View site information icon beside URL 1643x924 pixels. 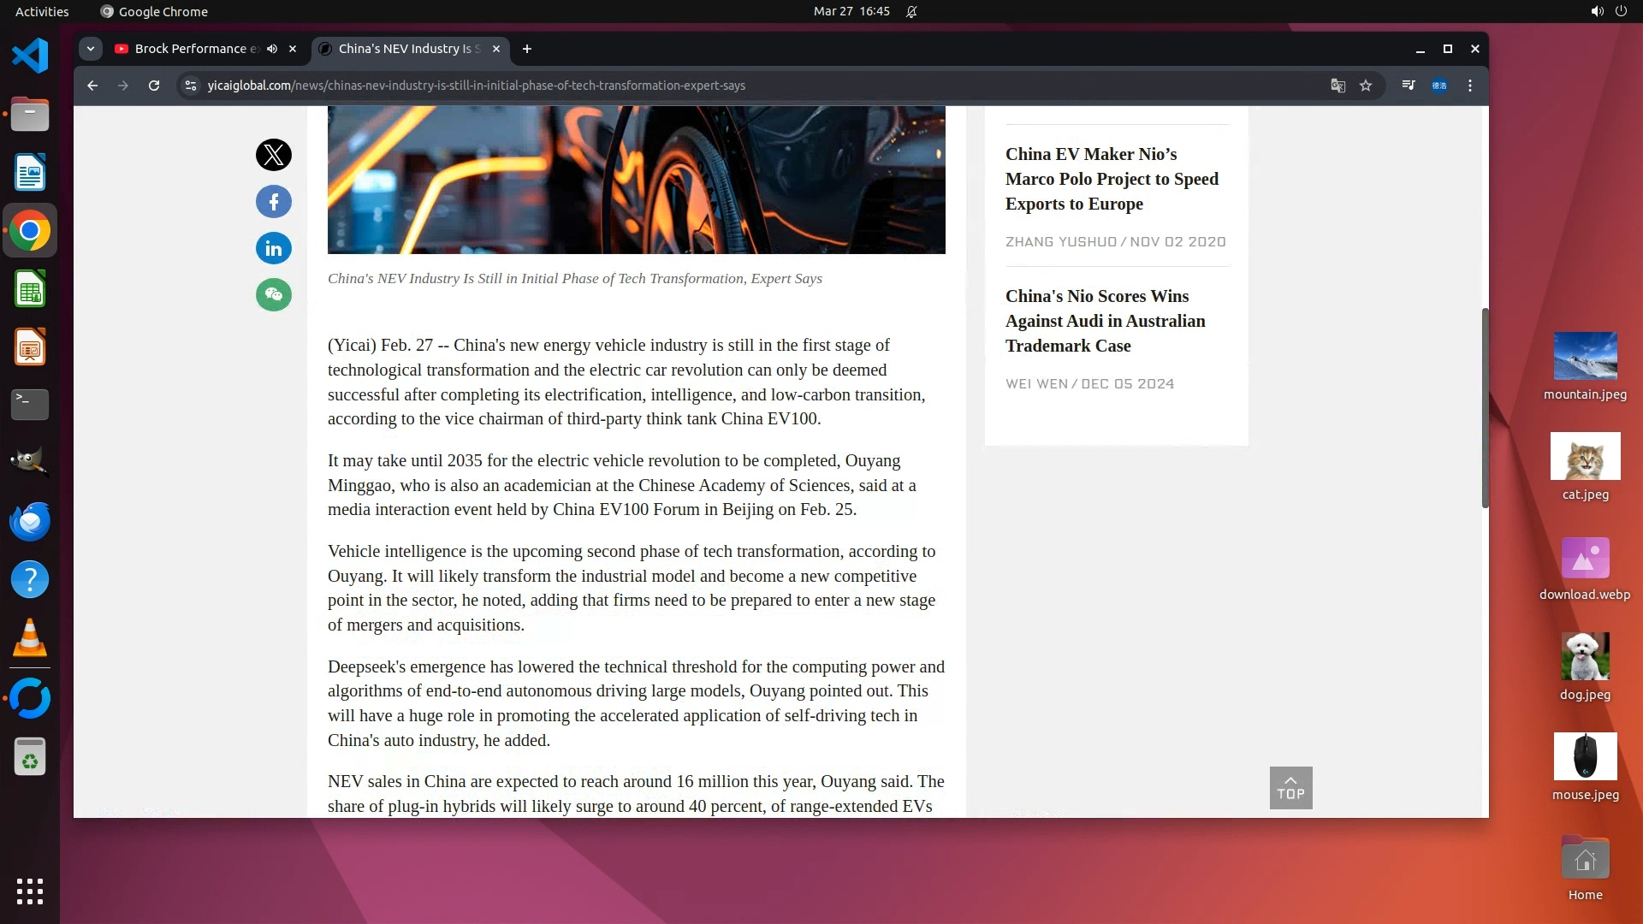191,86
